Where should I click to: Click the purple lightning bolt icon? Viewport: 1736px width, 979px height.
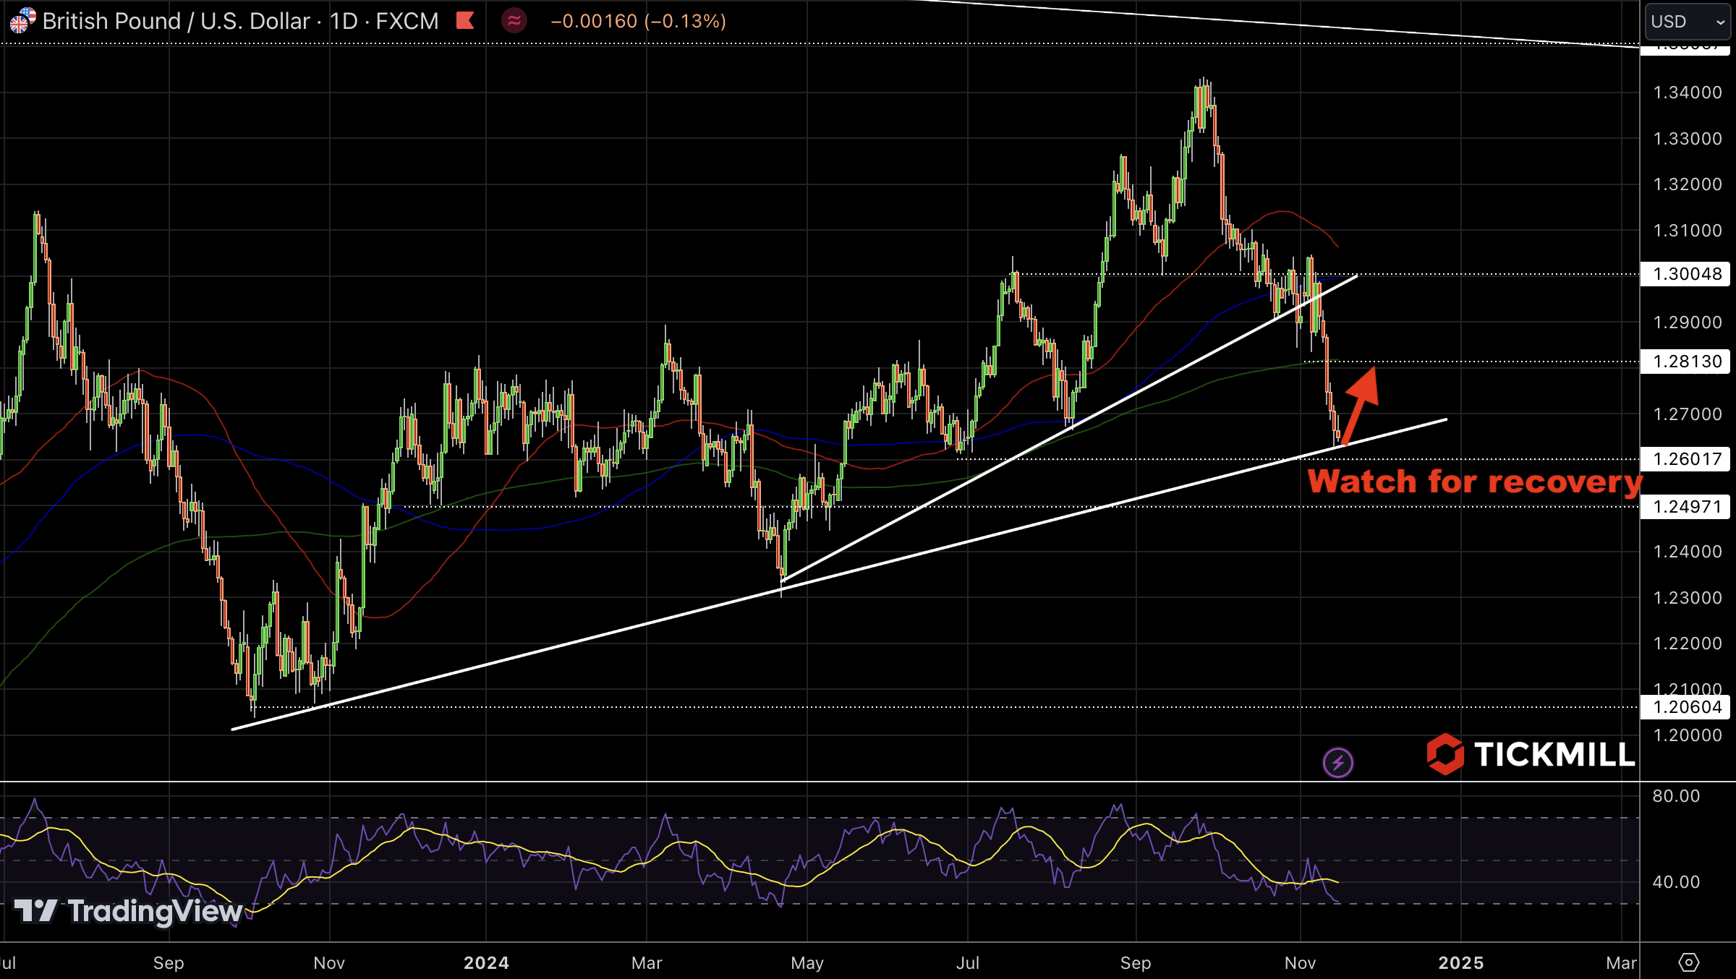point(1337,762)
